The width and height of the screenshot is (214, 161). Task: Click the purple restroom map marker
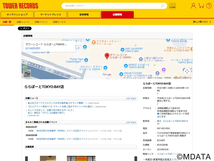pyautogui.click(x=164, y=69)
